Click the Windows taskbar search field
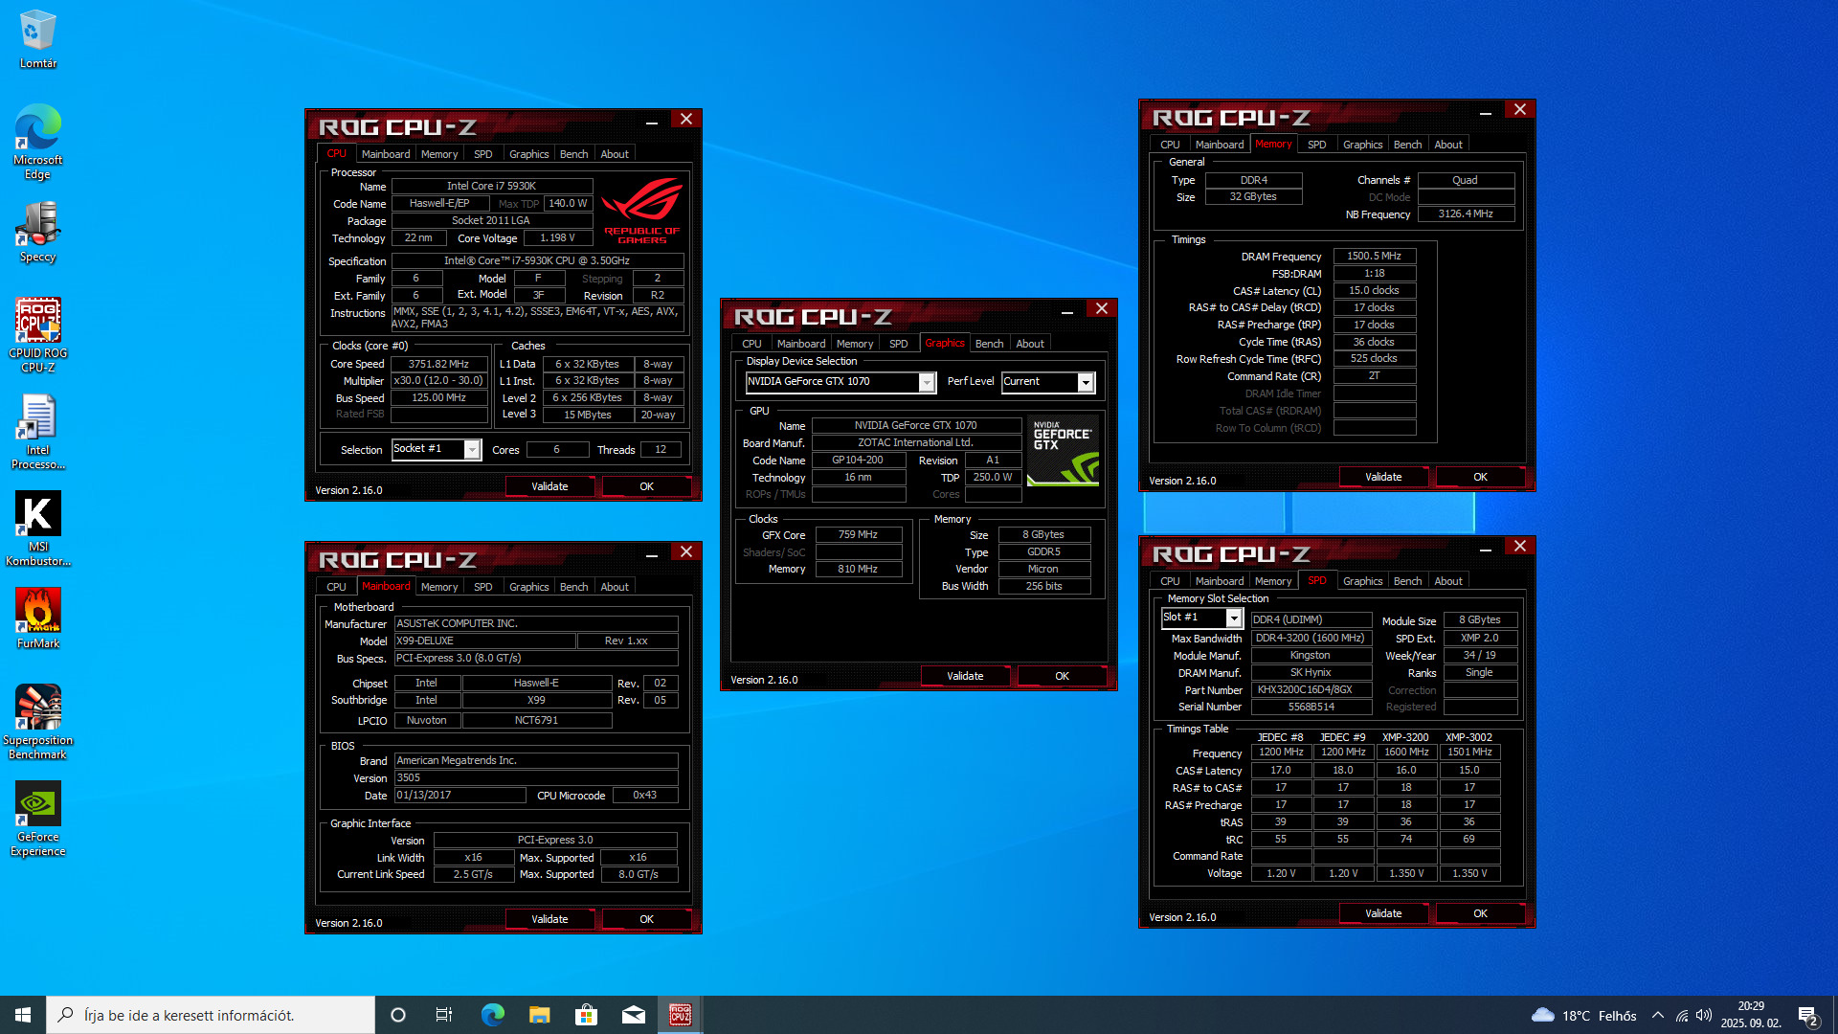This screenshot has height=1034, width=1838. 211,1015
